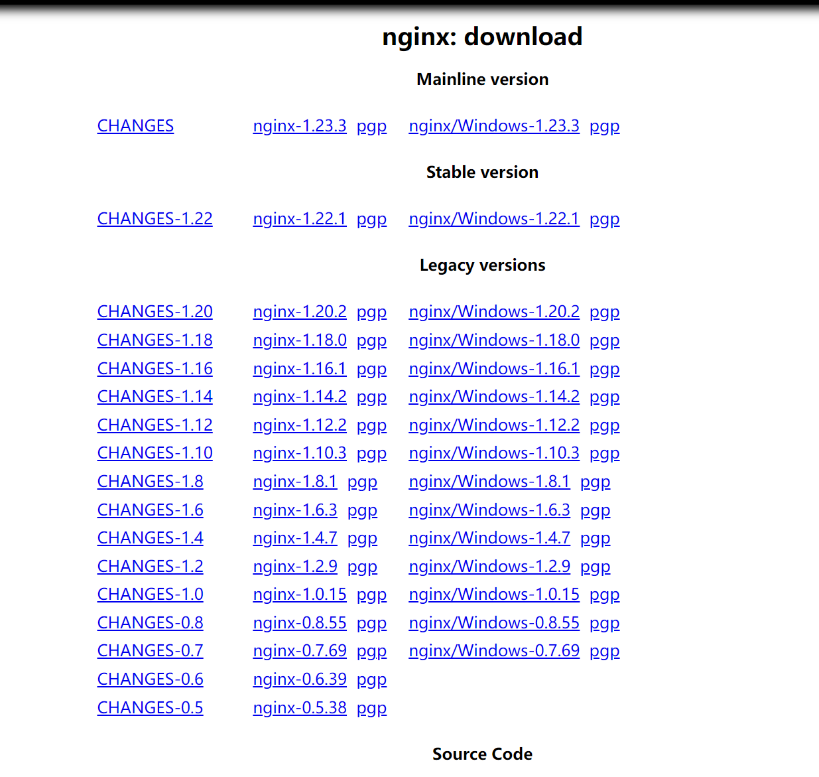The width and height of the screenshot is (819, 777).
Task: Download nginx-1.0.15 source
Action: pos(300,595)
